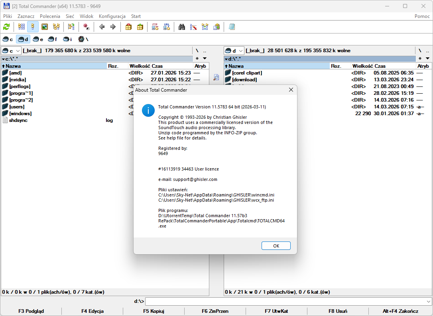Open the URL new connection icon
433x316 pixels.
(x=167, y=27)
